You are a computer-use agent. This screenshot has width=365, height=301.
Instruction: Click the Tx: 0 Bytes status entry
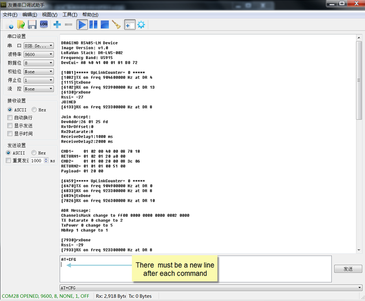(x=140, y=296)
